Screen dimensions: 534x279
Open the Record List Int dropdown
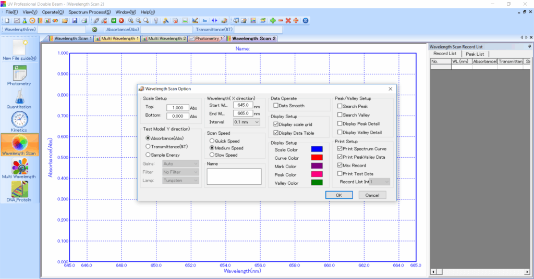pos(379,182)
